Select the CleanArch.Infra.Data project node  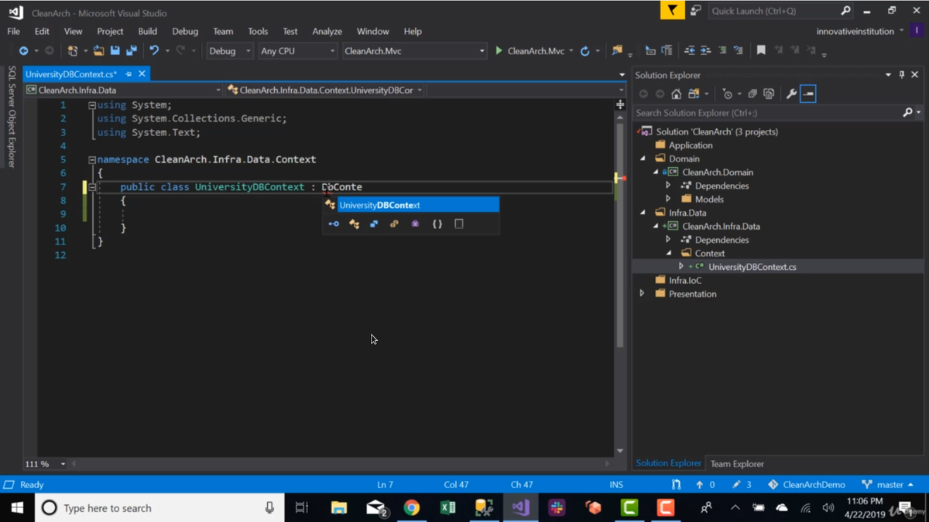721,227
